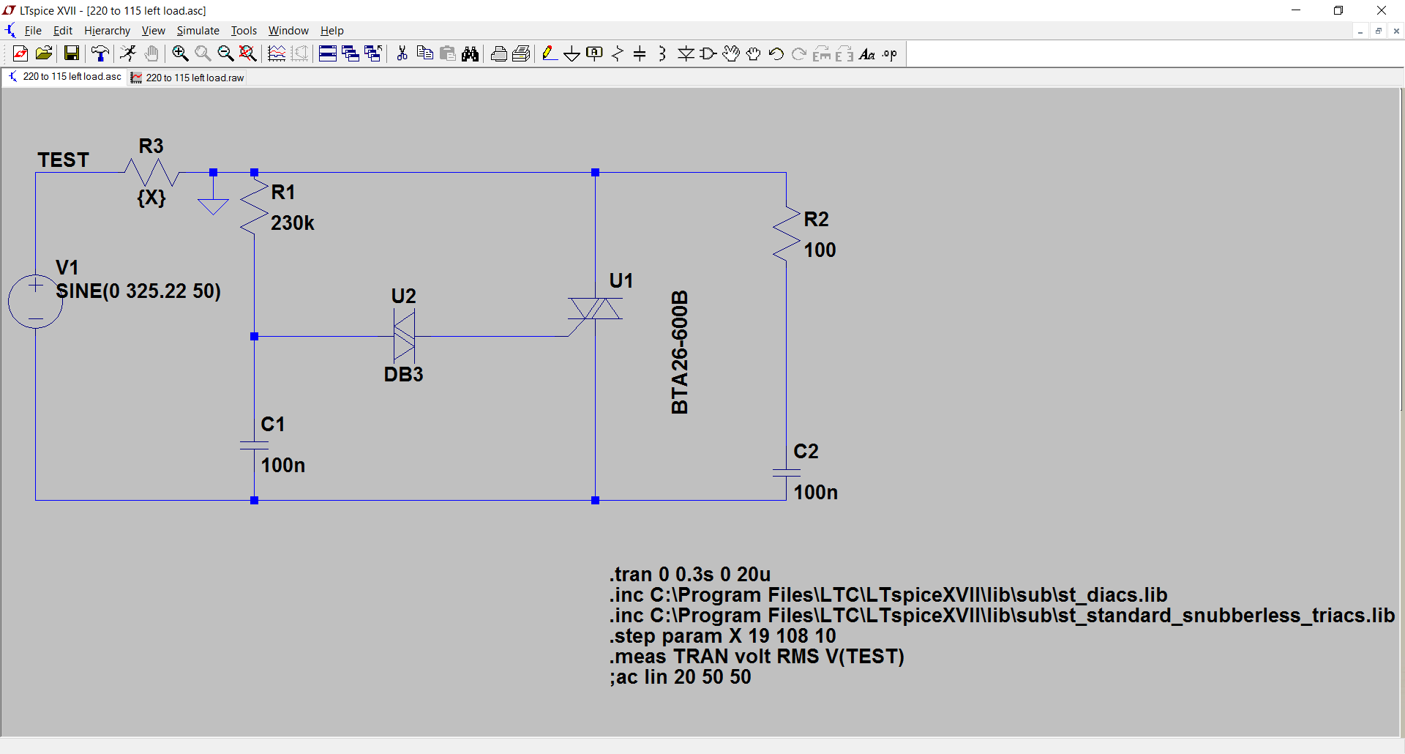Screen dimensions: 1405x754
Task: Undo the last schematic edit
Action: pyautogui.click(x=776, y=53)
